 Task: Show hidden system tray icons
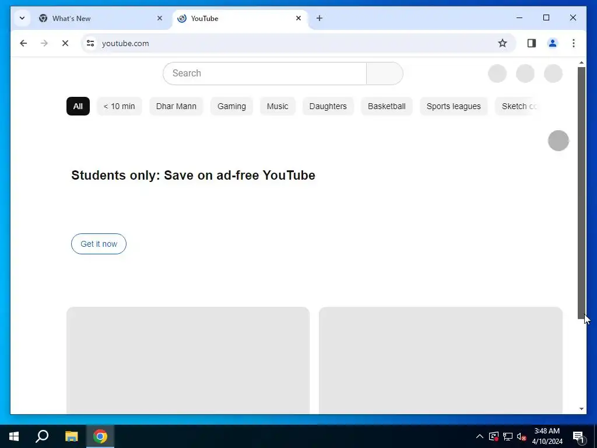click(x=480, y=436)
